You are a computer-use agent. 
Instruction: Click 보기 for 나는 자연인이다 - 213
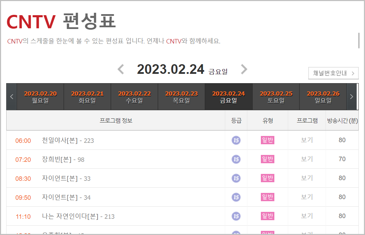(x=307, y=216)
